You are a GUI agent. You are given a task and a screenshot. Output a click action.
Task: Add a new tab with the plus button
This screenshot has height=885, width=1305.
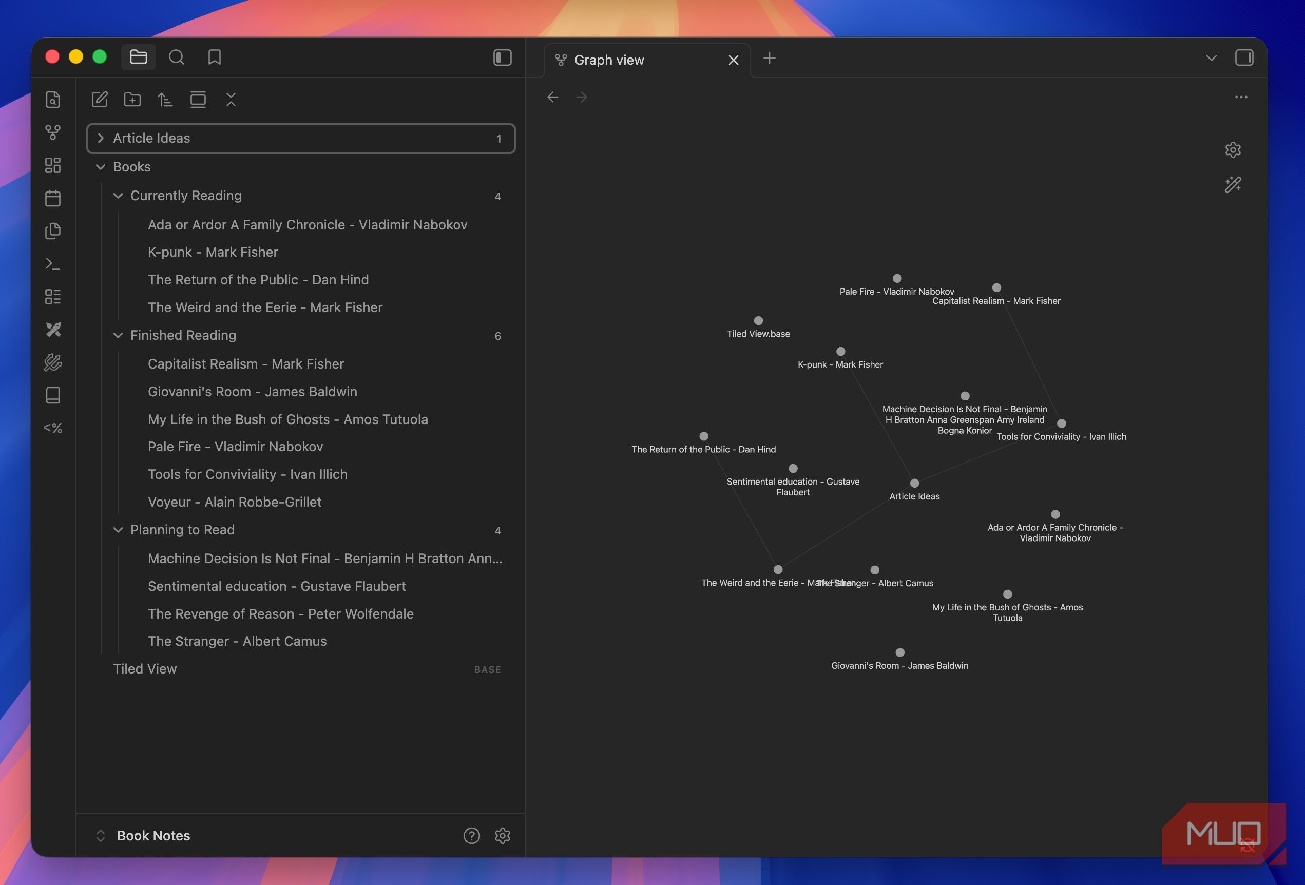click(x=770, y=58)
